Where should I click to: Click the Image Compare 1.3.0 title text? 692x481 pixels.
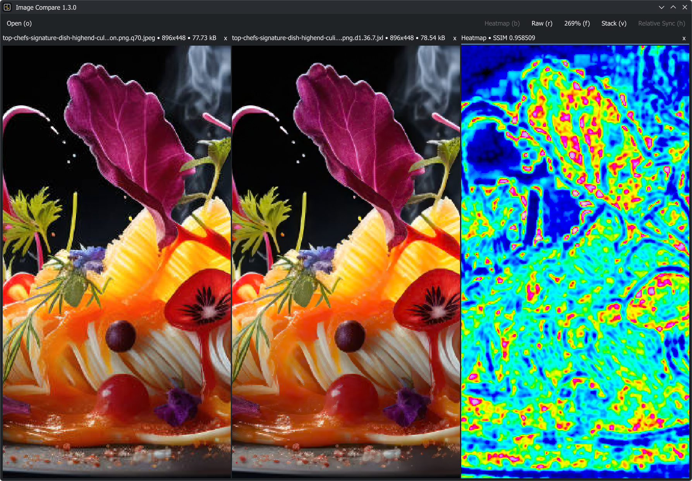click(x=46, y=7)
